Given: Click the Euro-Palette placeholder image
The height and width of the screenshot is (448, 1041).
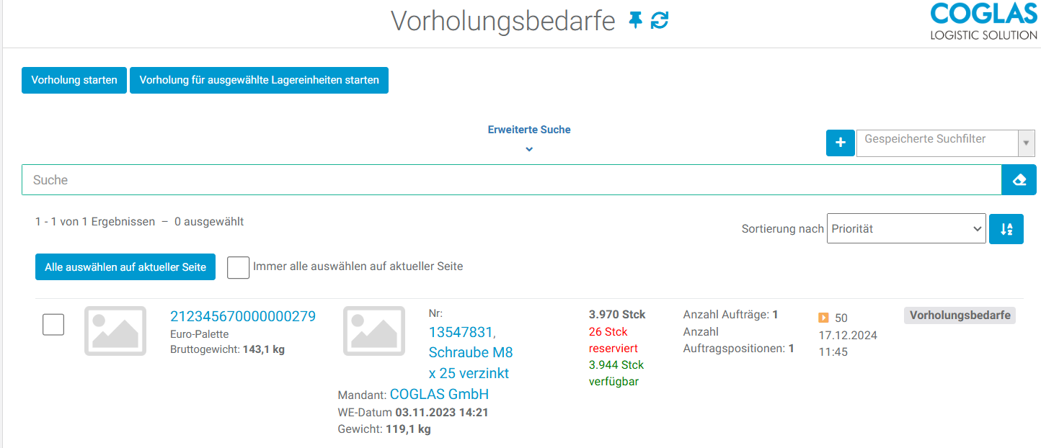Looking at the screenshot, I should click(115, 331).
